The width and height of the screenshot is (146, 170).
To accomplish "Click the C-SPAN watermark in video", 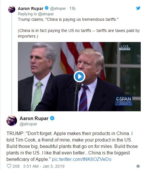I will click(123, 100).
